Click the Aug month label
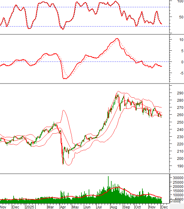Image resolution: width=184 pixels, height=209 pixels. coord(113,207)
